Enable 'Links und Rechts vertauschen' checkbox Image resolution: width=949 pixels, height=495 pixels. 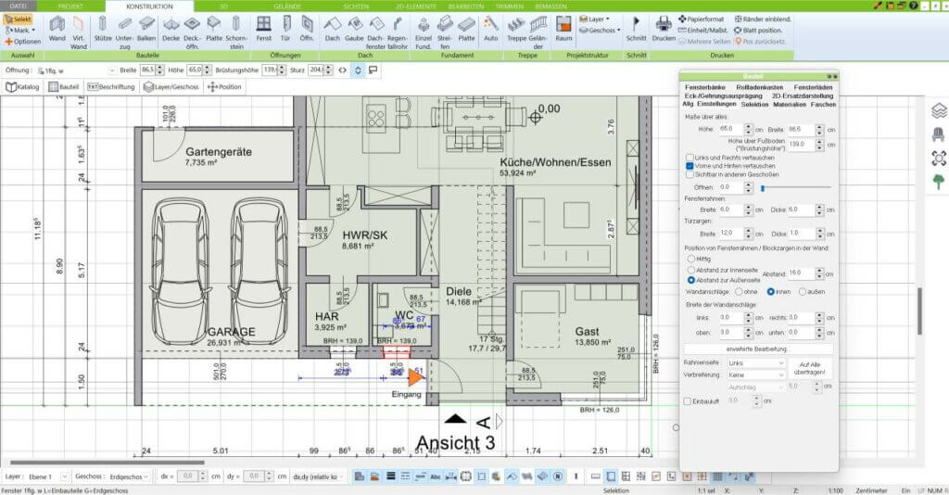(690, 158)
